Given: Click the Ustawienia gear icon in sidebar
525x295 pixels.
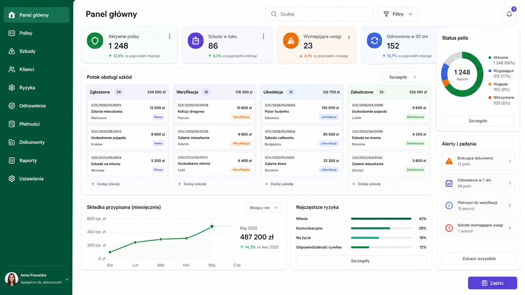Looking at the screenshot, I should (x=12, y=179).
